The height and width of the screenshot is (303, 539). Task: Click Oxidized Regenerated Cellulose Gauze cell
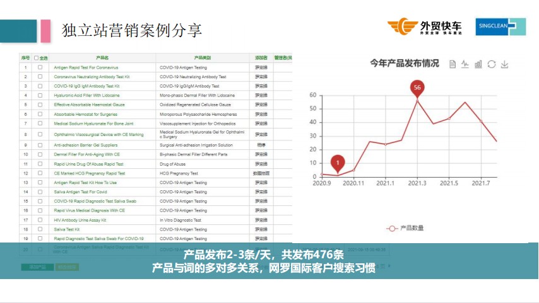coord(195,105)
